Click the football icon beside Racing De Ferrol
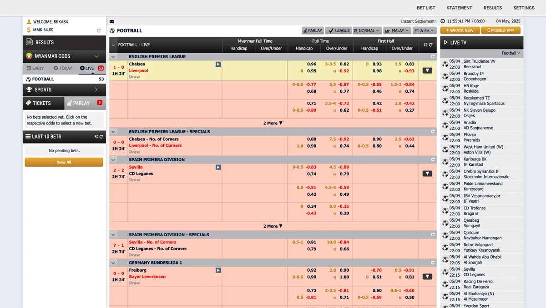The image size is (546, 308). [445, 284]
